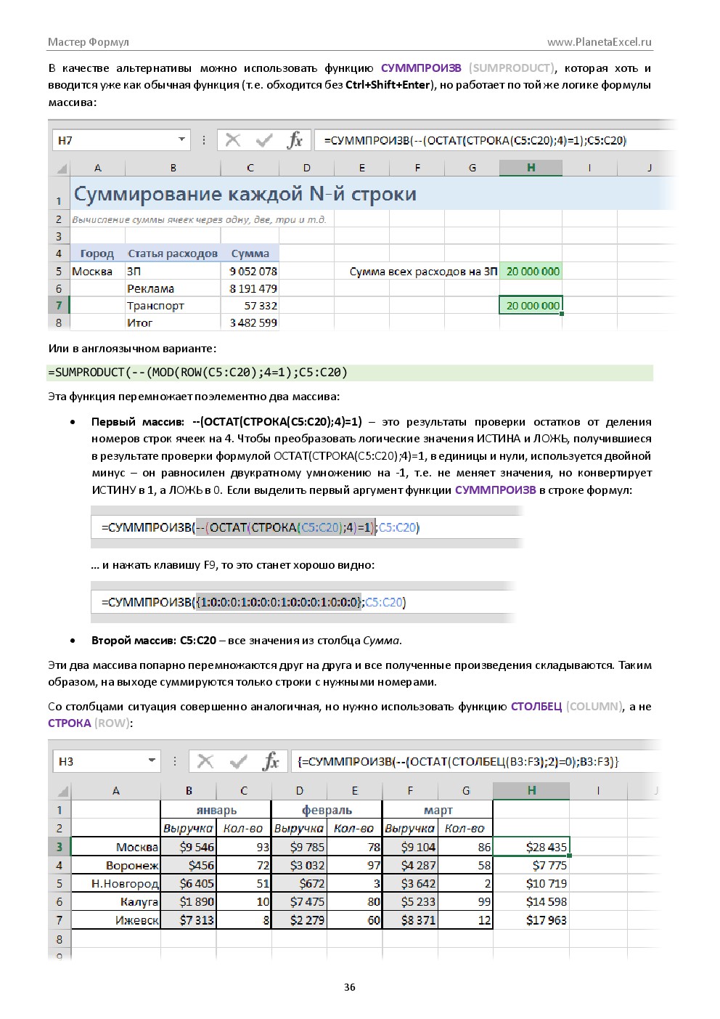The width and height of the screenshot is (720, 1019).
Task: Click purple СТОЛБЕЦ keyword in paragraph
Action: pyautogui.click(x=536, y=706)
